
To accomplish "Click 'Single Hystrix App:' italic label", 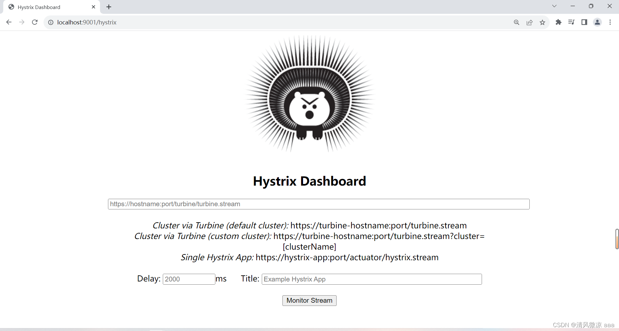I will point(217,257).
